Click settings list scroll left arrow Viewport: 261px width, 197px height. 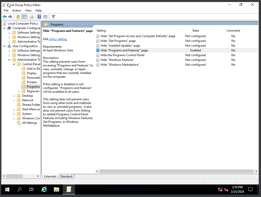pos(97,171)
